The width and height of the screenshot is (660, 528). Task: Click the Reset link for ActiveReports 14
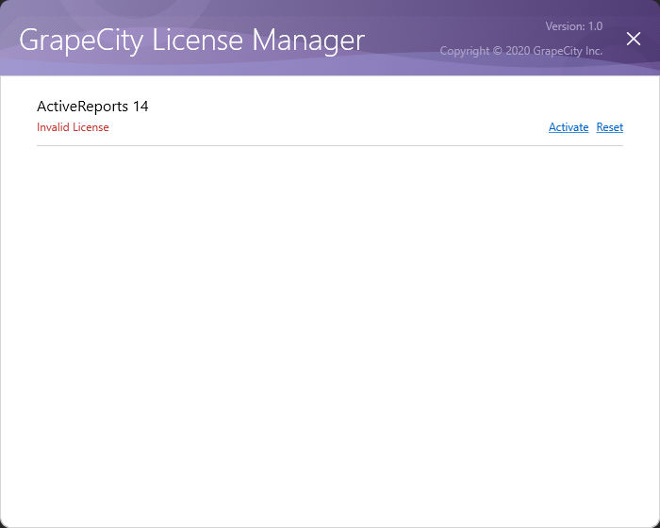tap(609, 127)
